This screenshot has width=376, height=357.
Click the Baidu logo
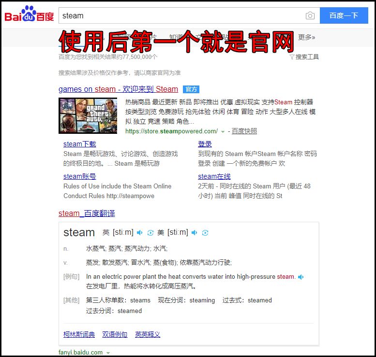coord(29,14)
